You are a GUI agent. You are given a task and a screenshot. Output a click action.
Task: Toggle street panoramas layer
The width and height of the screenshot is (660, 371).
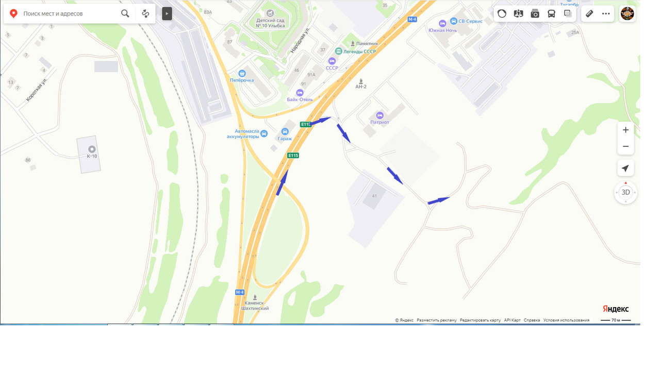(x=519, y=13)
